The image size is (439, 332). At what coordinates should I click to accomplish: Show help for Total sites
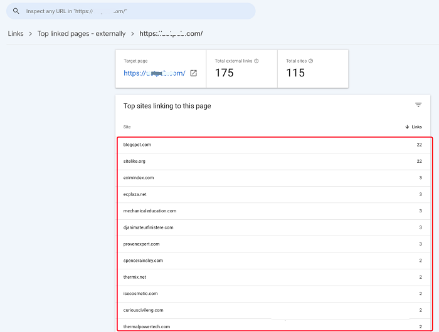tap(311, 61)
